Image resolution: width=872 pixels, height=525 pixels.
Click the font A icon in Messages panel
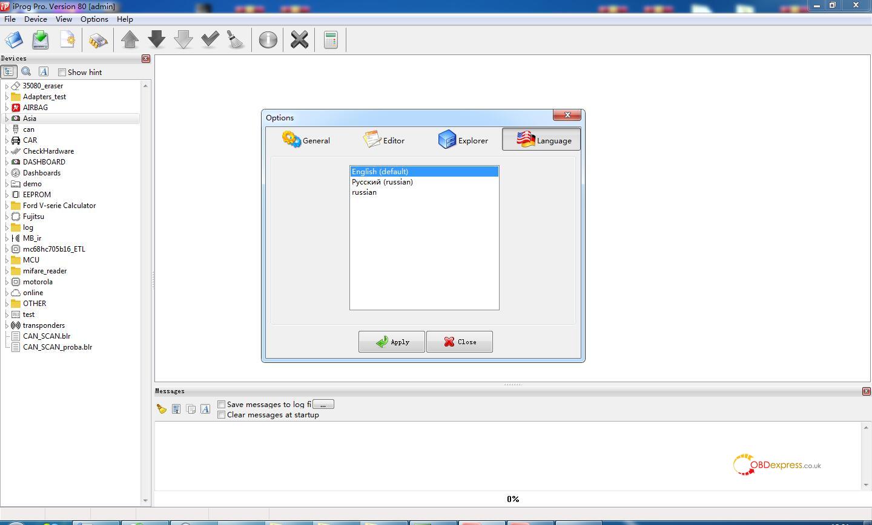[205, 409]
